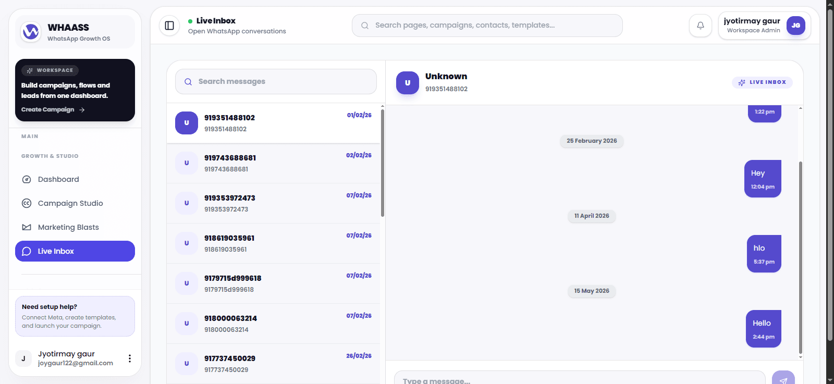Screen dimensions: 834x384
Task: Open the three-dot menu beside Jyotirmay gaur
Action: pos(129,358)
